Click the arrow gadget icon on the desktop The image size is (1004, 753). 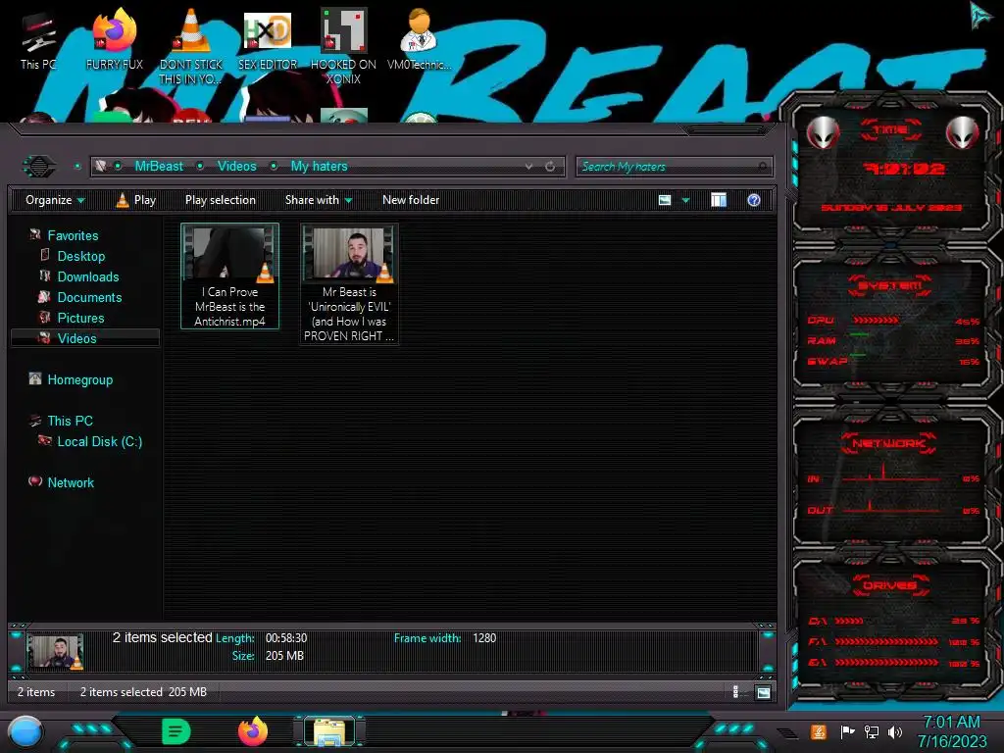click(980, 15)
